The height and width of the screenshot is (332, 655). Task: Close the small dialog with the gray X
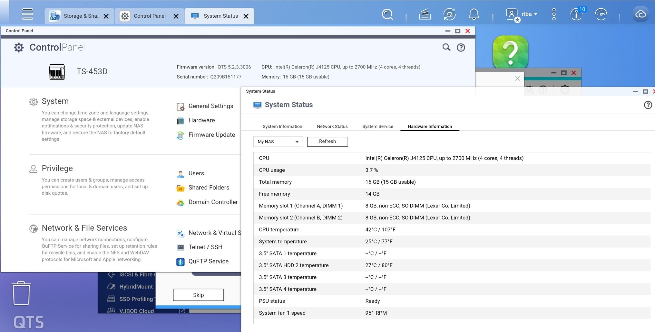(518, 78)
